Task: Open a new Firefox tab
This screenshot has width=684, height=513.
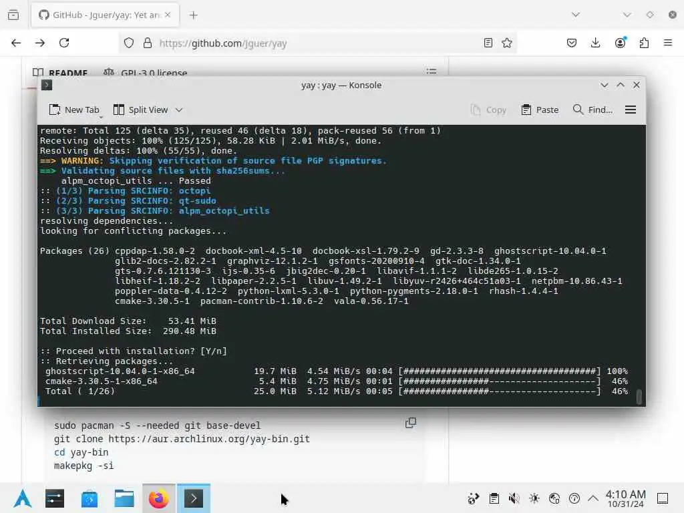Action: [193, 15]
